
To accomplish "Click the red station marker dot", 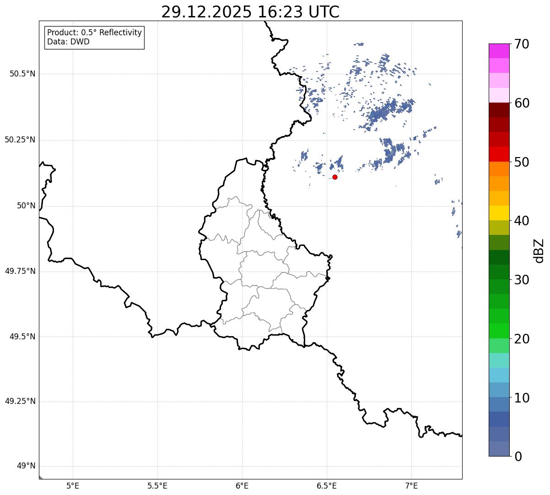I will 335,177.
